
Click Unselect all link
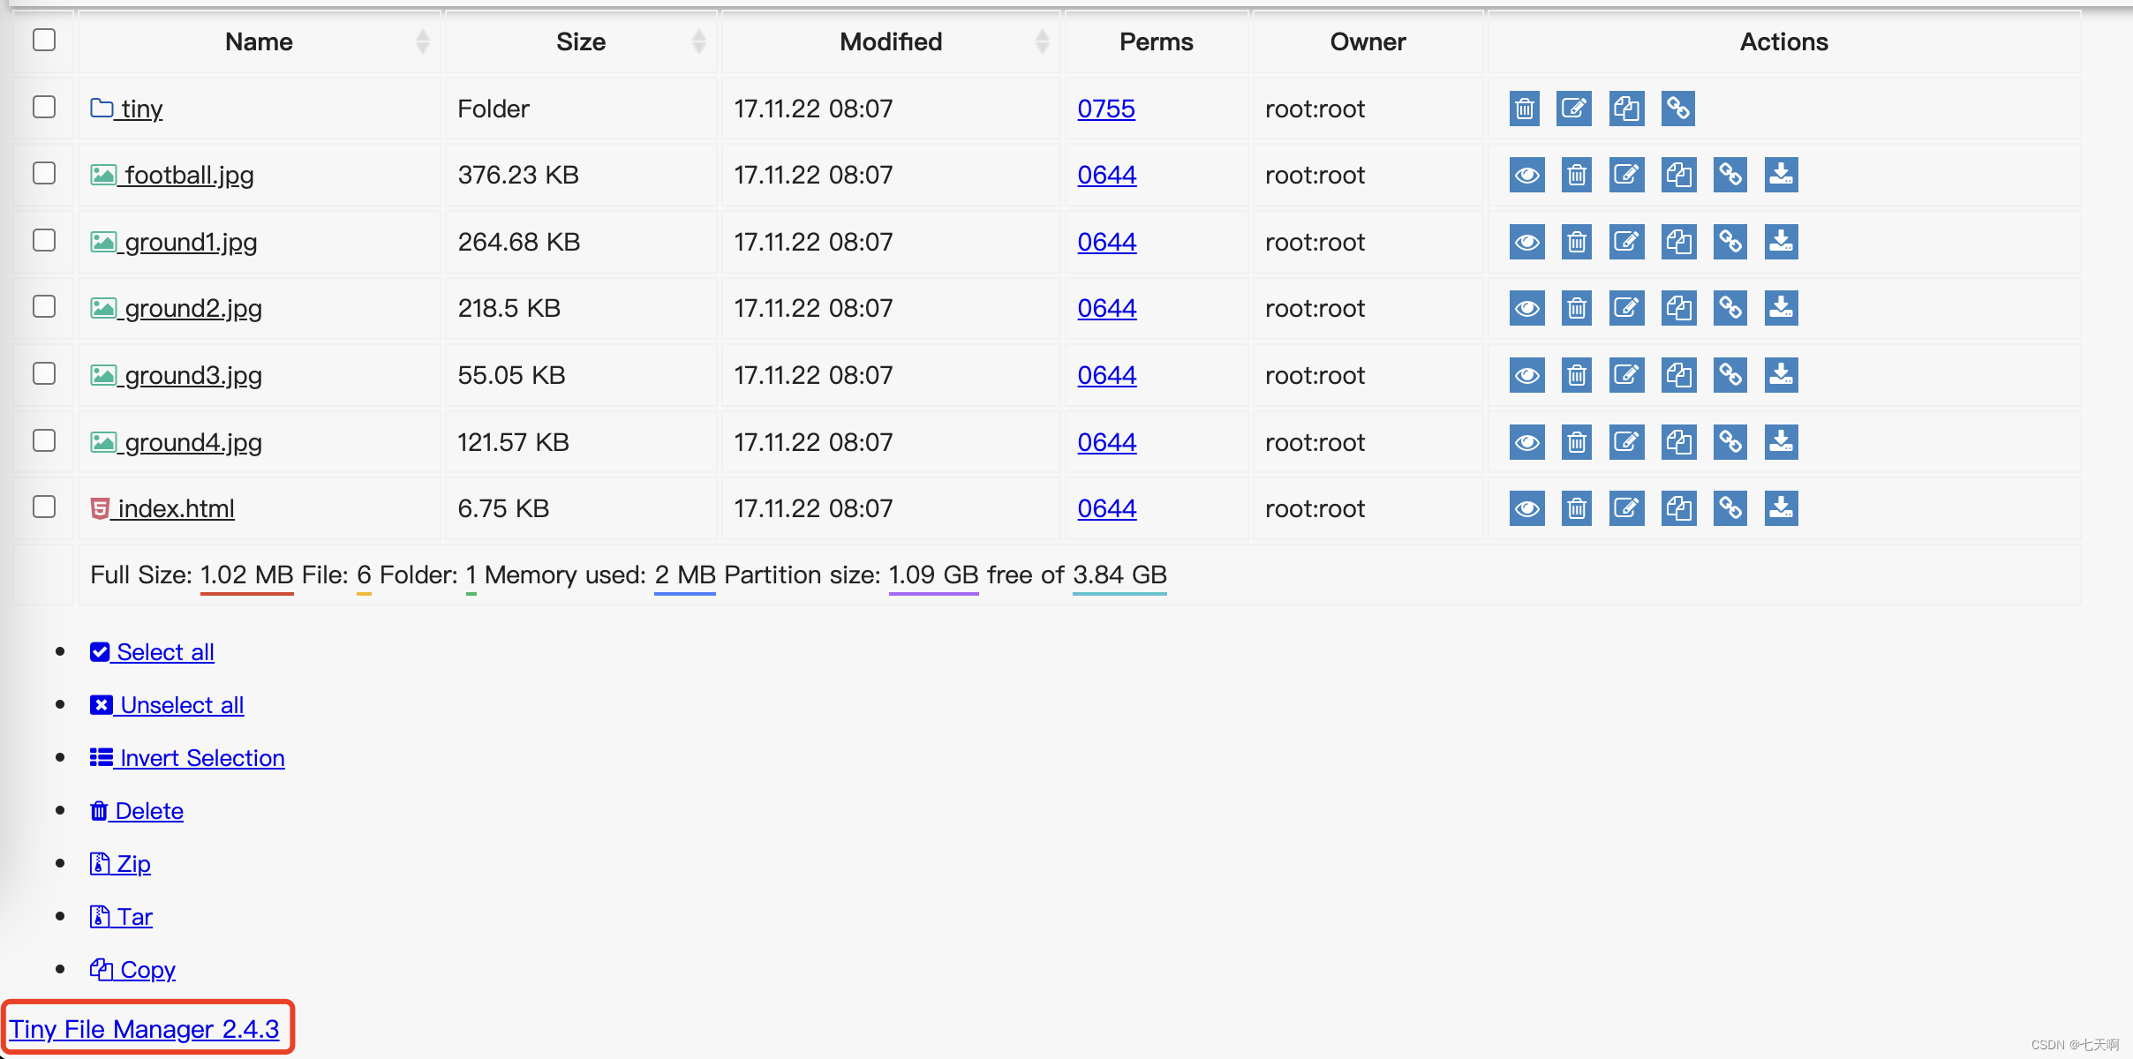[x=167, y=705]
